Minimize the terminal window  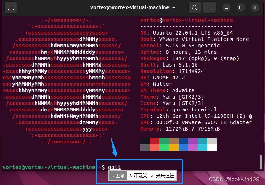tap(227, 7)
